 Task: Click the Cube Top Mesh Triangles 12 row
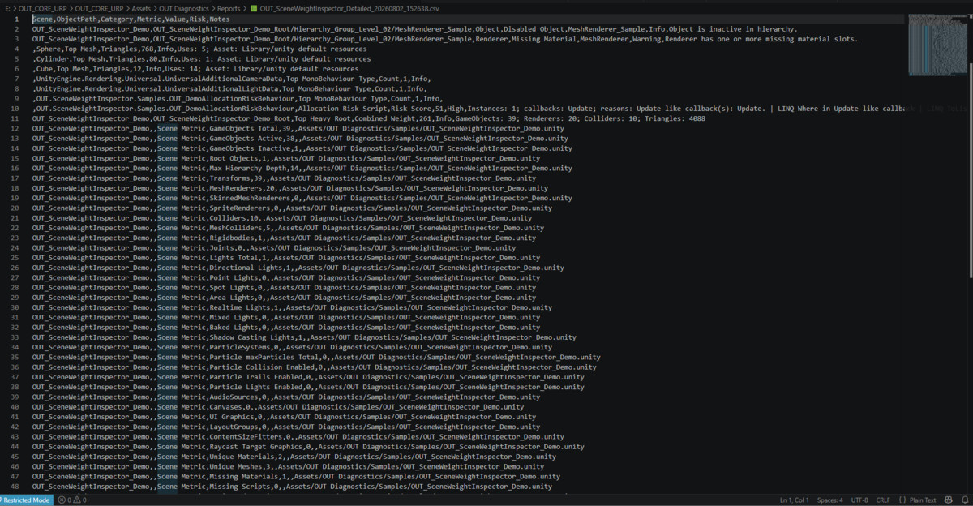(x=195, y=69)
